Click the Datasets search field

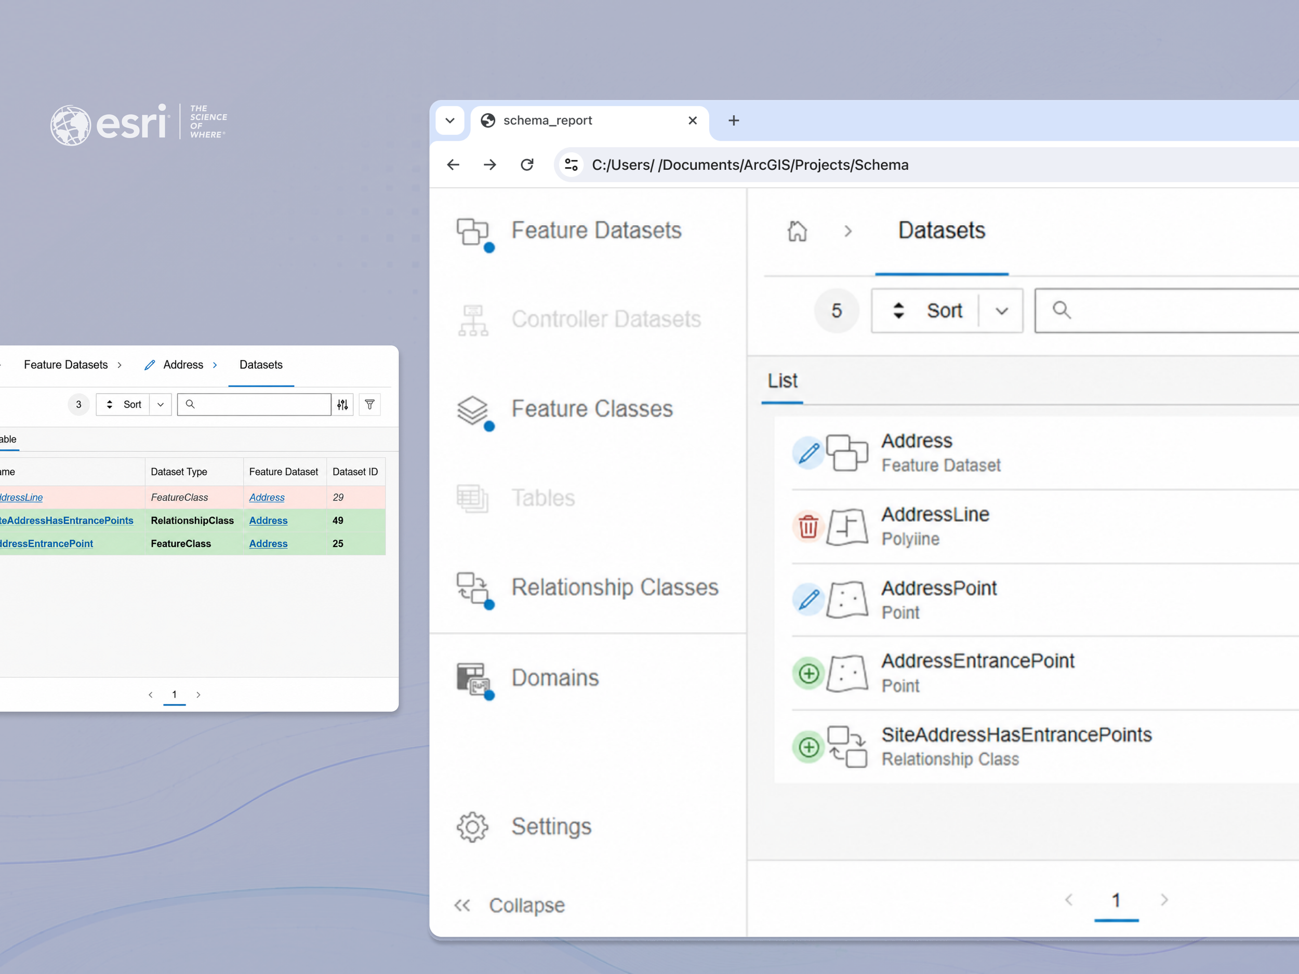pyautogui.click(x=1167, y=311)
